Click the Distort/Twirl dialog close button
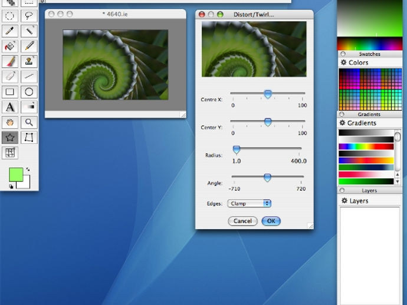The height and width of the screenshot is (305, 407). coord(202,14)
